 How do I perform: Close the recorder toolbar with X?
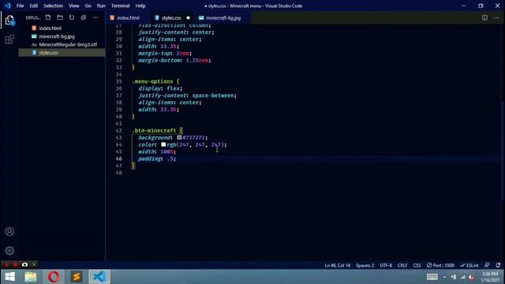click(34, 265)
